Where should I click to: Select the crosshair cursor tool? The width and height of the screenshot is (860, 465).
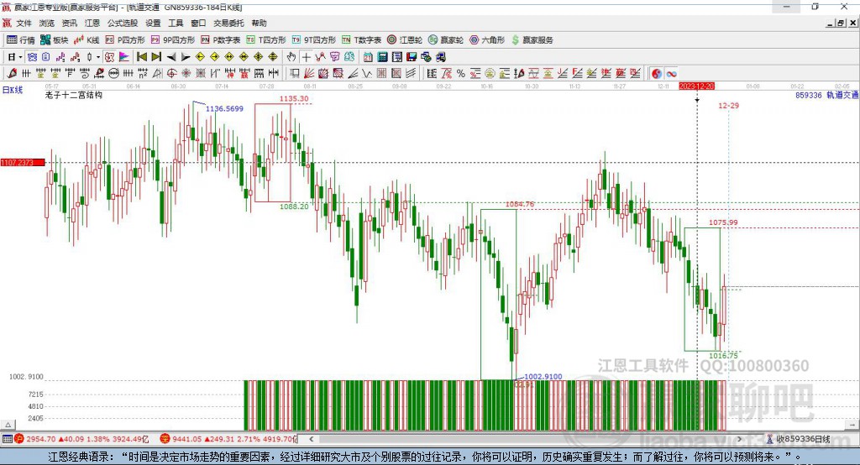(307, 57)
